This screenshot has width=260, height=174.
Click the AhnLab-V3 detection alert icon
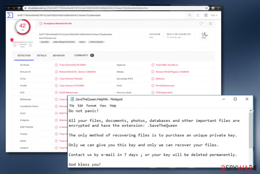click(x=56, y=72)
